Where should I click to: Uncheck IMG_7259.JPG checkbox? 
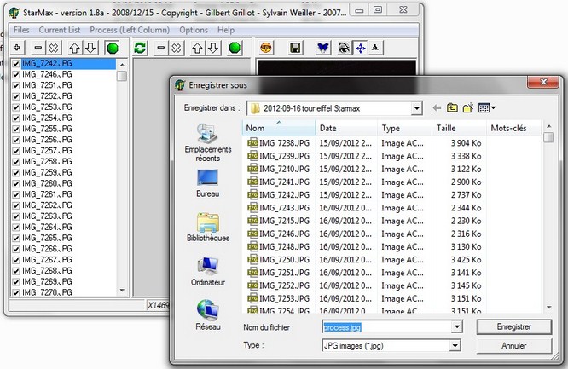coord(15,173)
